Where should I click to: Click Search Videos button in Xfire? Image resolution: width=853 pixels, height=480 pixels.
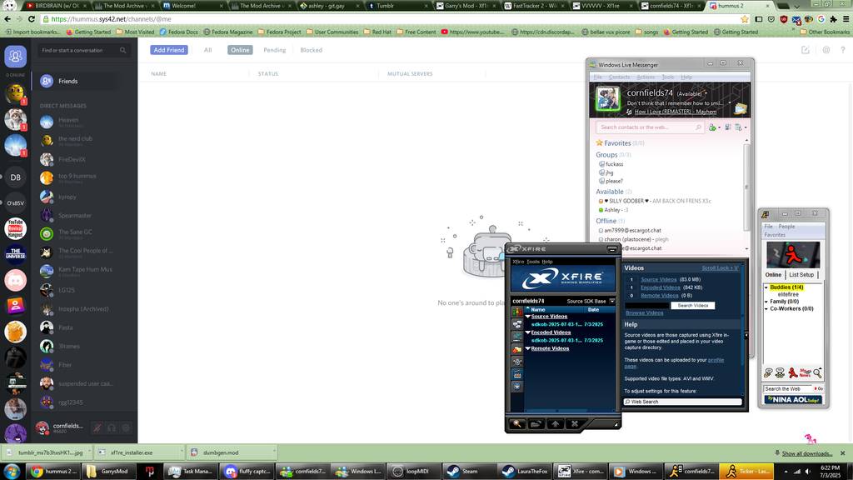tap(692, 305)
